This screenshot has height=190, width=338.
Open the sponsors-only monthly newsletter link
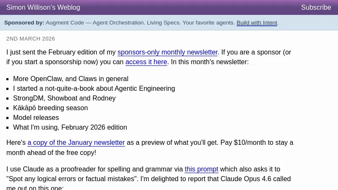tap(167, 52)
